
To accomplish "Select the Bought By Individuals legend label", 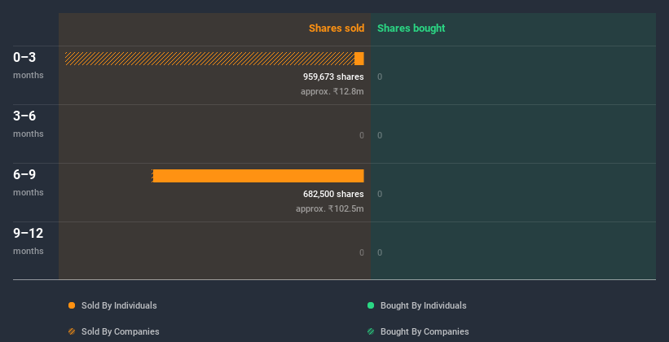I will (x=423, y=305).
